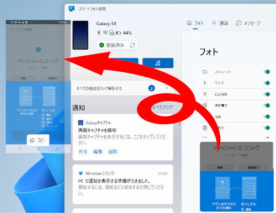
Task: Turn off the ストレージ toggle
Action: 267,72
